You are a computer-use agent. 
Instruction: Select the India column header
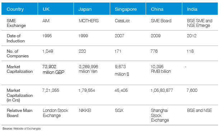coord(200,9)
